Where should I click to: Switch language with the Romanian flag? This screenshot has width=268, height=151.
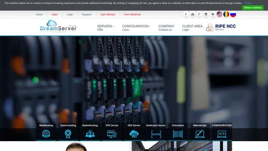tap(226, 15)
